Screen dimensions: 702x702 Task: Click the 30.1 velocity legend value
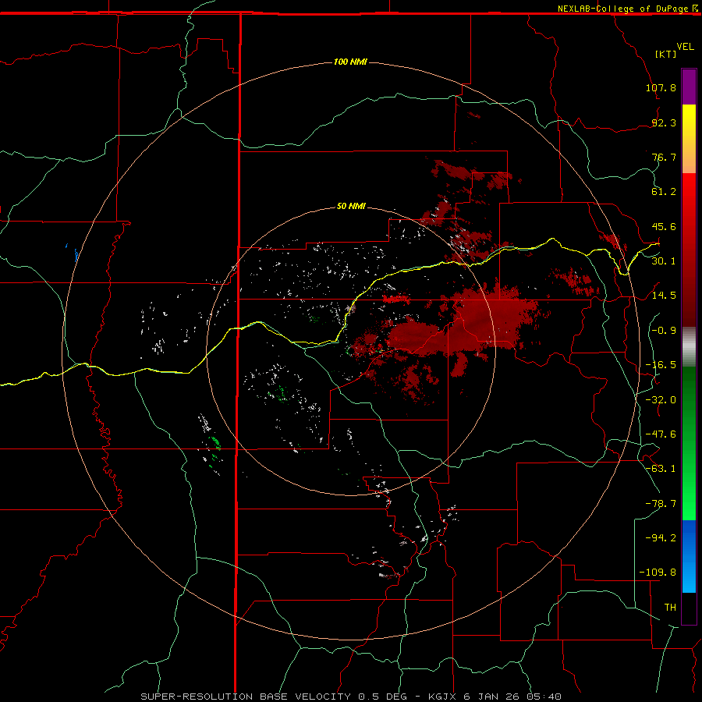[x=664, y=261]
